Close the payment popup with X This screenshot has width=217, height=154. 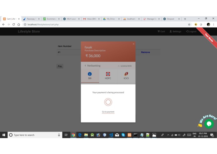pyautogui.click(x=134, y=44)
